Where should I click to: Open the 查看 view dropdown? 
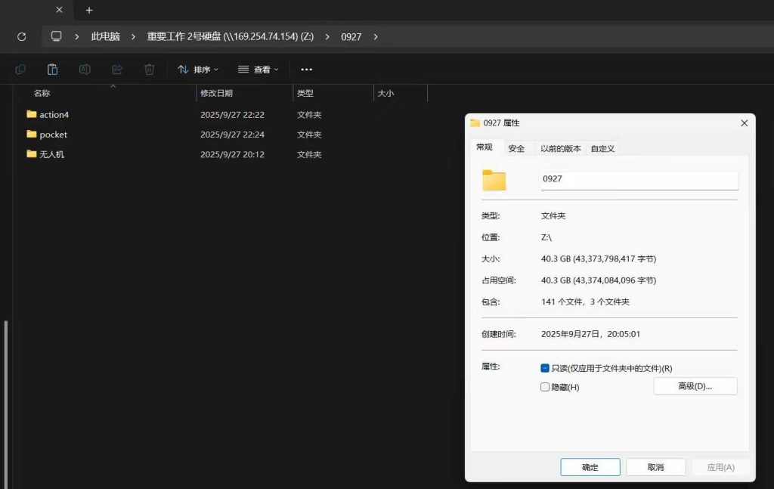coord(259,70)
